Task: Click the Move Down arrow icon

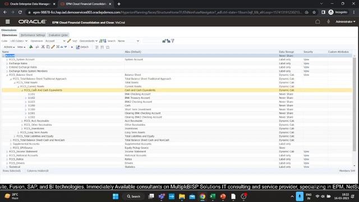Action: 66,47
